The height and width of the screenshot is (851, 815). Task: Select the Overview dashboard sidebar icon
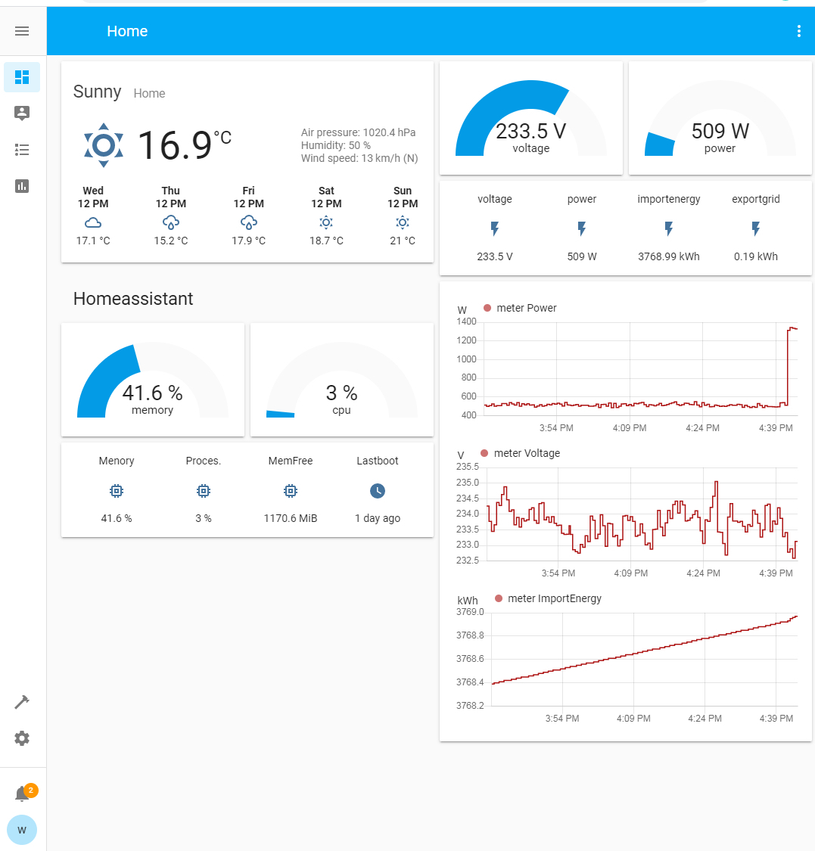tap(22, 77)
